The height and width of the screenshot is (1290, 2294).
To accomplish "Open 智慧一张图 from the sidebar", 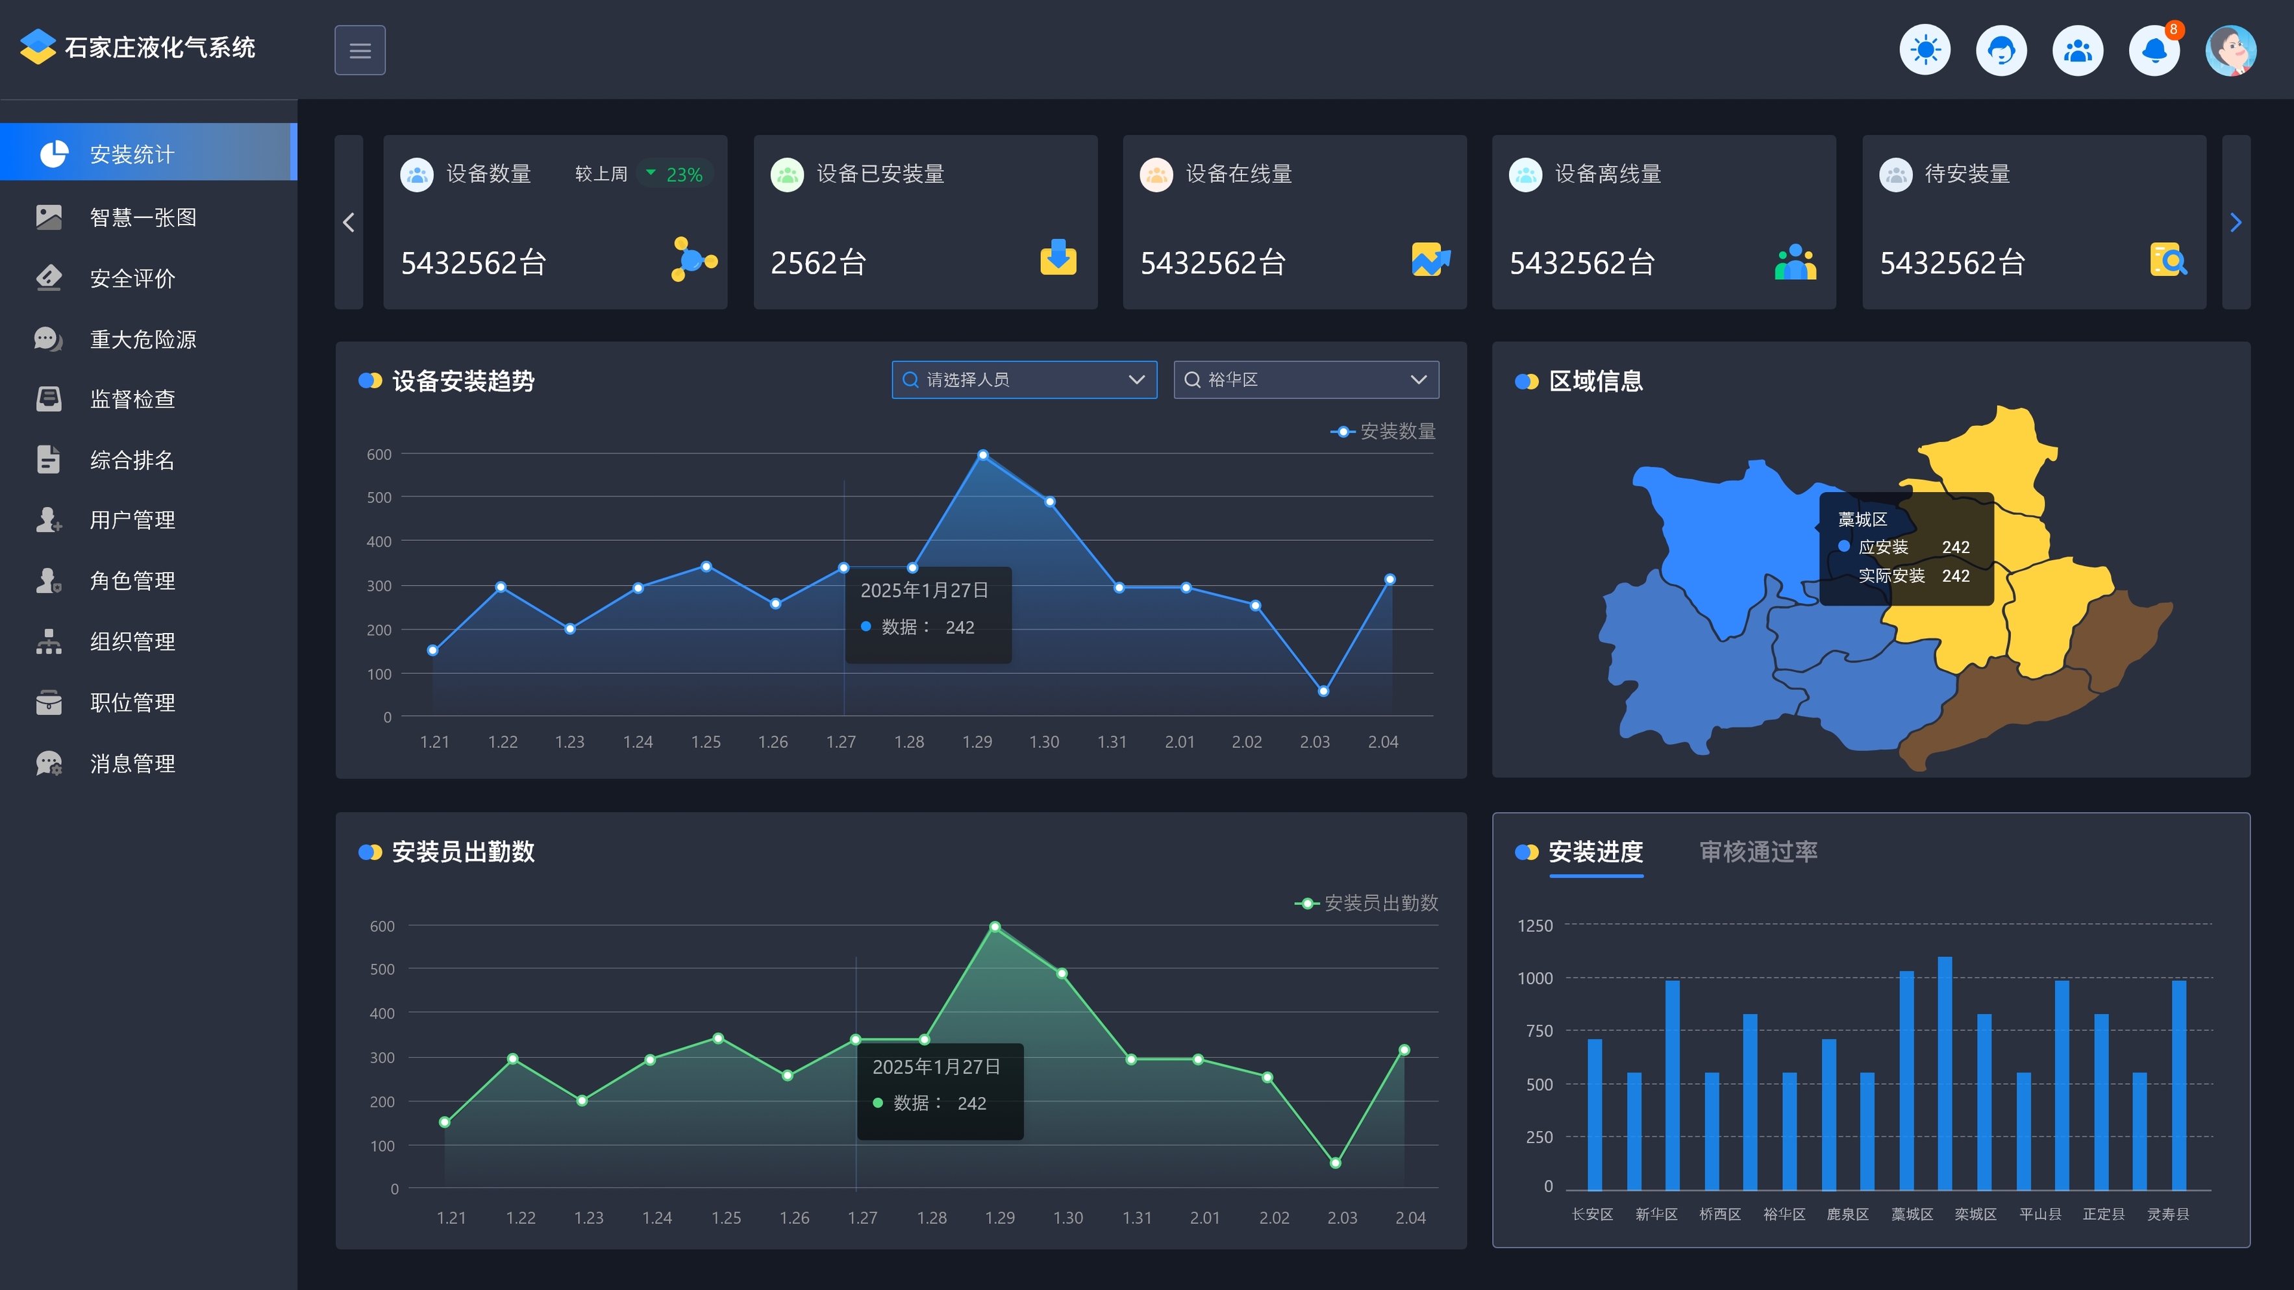I will coord(142,217).
